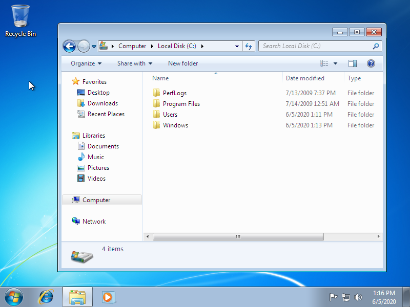Select Computer in the navigation pane
The image size is (410, 307).
coord(102,200)
